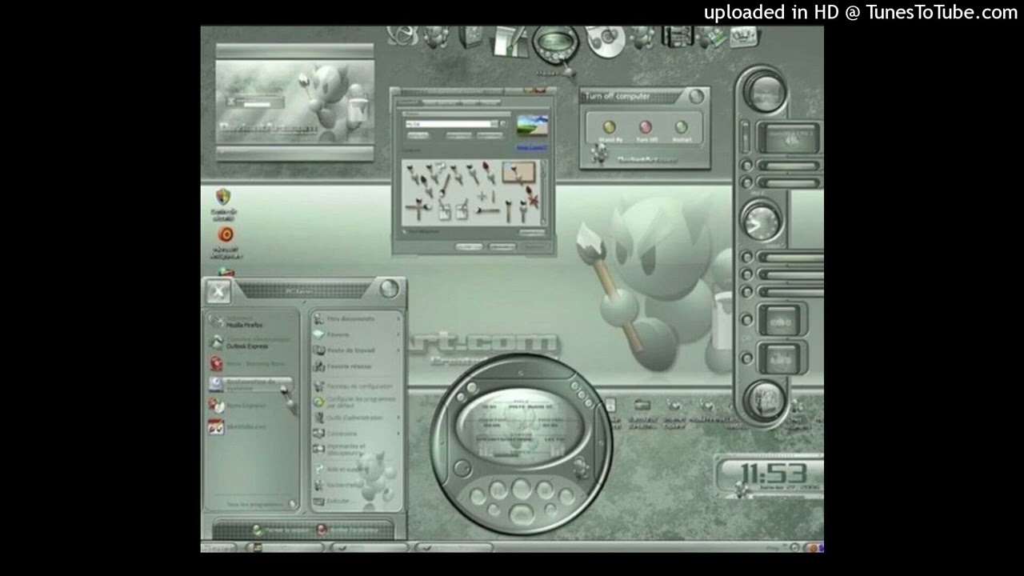Viewport: 1024px width, 576px height.
Task: Open the red circular desktop icon
Action: pyautogui.click(x=226, y=234)
